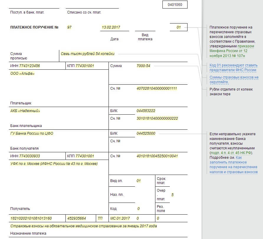Click the 'Код 01 рекомендуют ставить' link

click(233, 65)
